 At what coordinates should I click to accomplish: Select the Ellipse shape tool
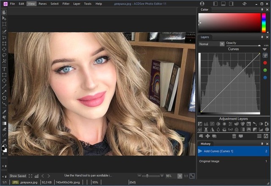click(x=4, y=80)
